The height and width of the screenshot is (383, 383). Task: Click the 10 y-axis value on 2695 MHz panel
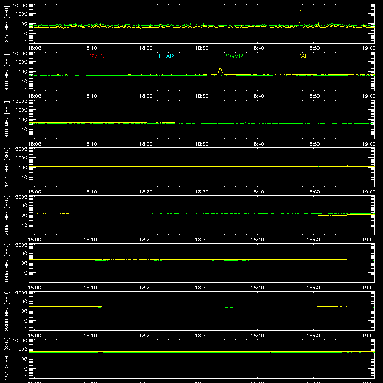point(24,225)
